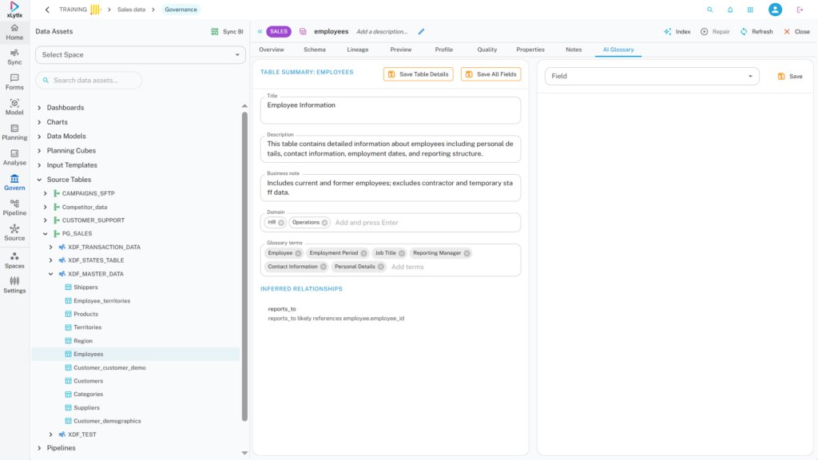Click the Save Table Details button
The width and height of the screenshot is (818, 460).
click(x=419, y=74)
